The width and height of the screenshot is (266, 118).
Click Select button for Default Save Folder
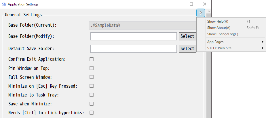click(187, 49)
